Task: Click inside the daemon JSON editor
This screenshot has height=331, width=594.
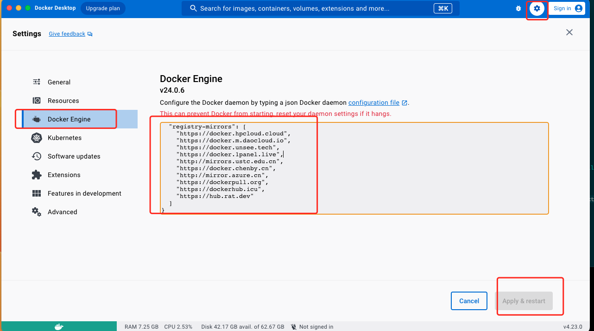Action: point(354,168)
